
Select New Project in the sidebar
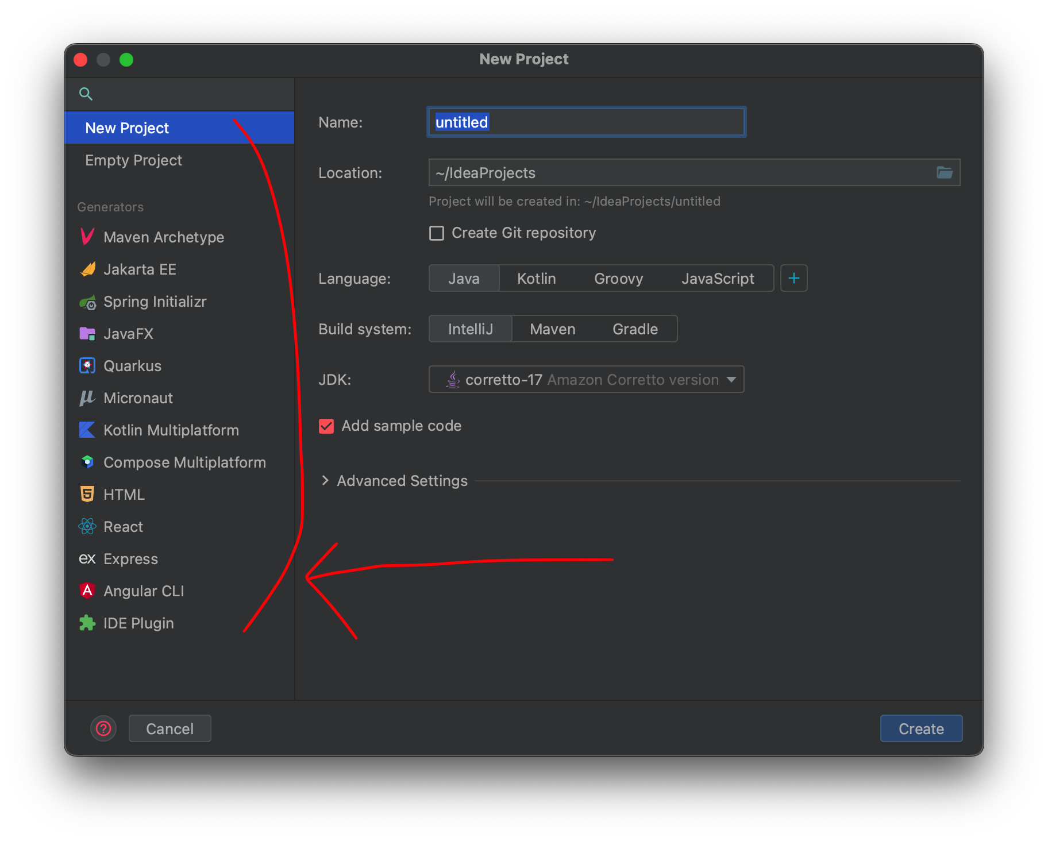[179, 128]
